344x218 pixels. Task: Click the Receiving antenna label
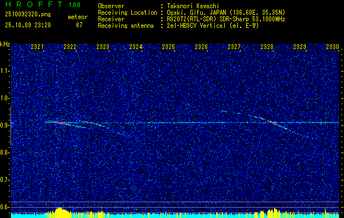click(x=126, y=26)
